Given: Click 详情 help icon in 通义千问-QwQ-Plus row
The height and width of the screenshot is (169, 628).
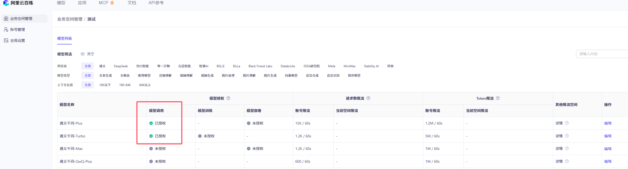Looking at the screenshot, I should pos(567,161).
